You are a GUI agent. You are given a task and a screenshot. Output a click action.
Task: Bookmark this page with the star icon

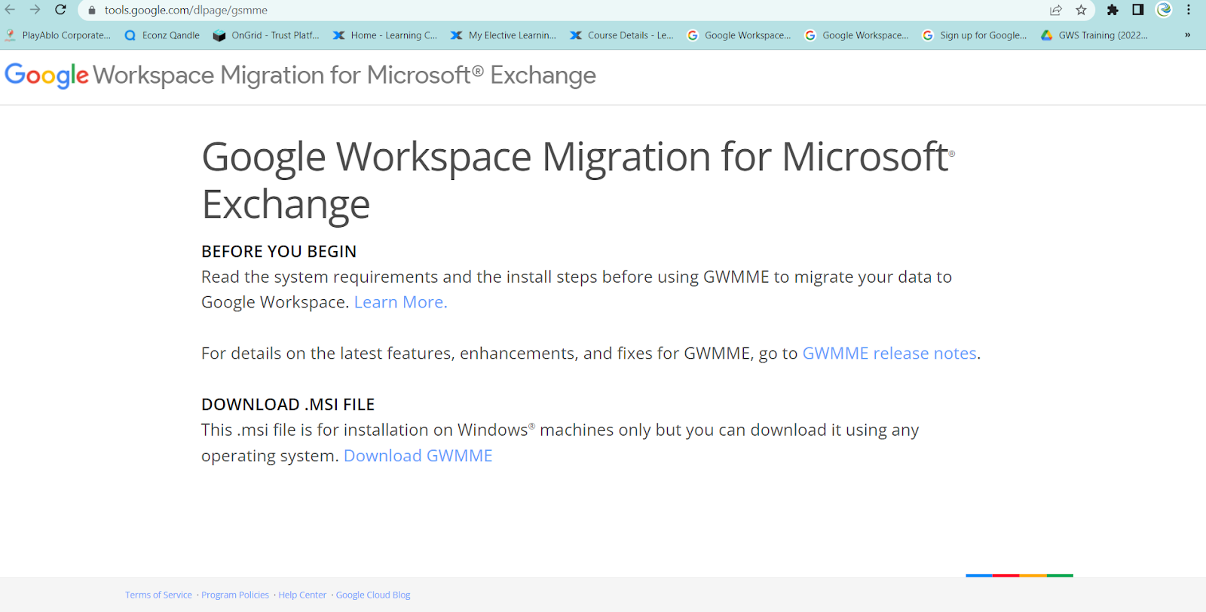(1081, 10)
